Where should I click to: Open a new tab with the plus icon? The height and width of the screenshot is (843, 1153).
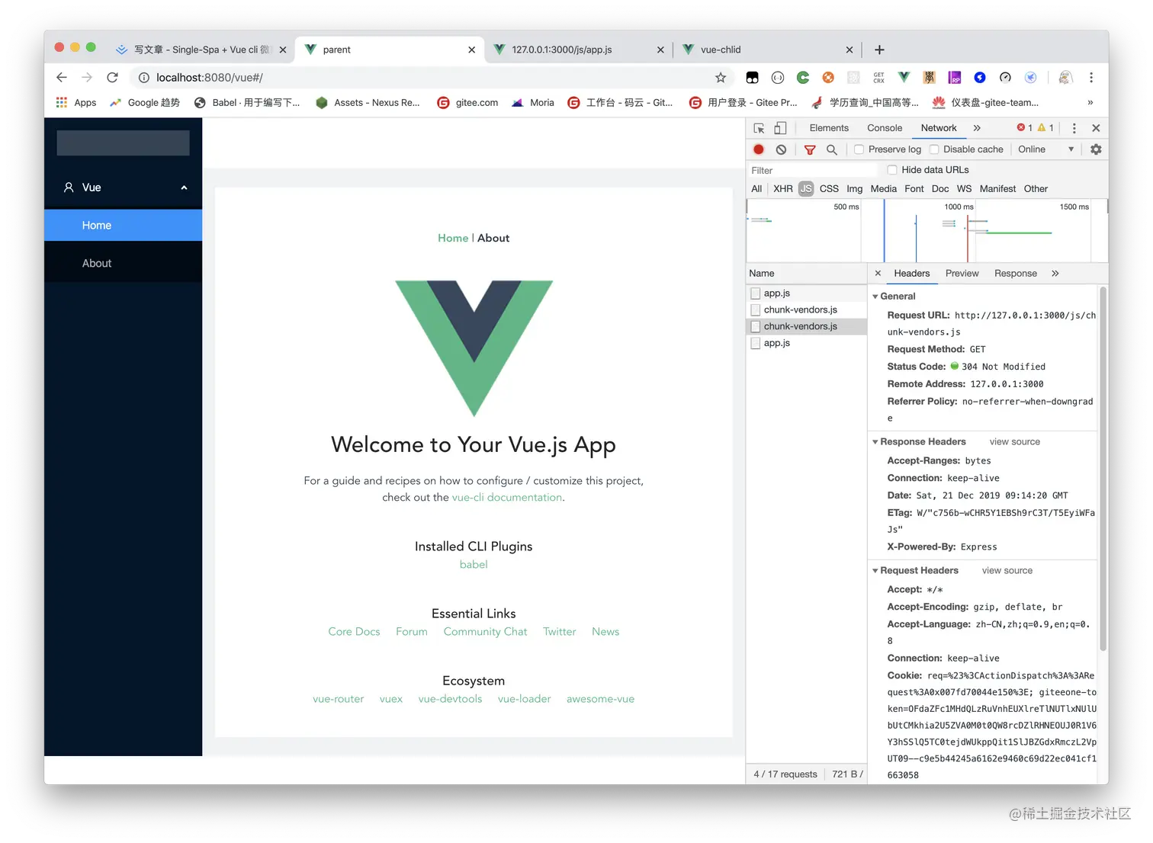(879, 50)
